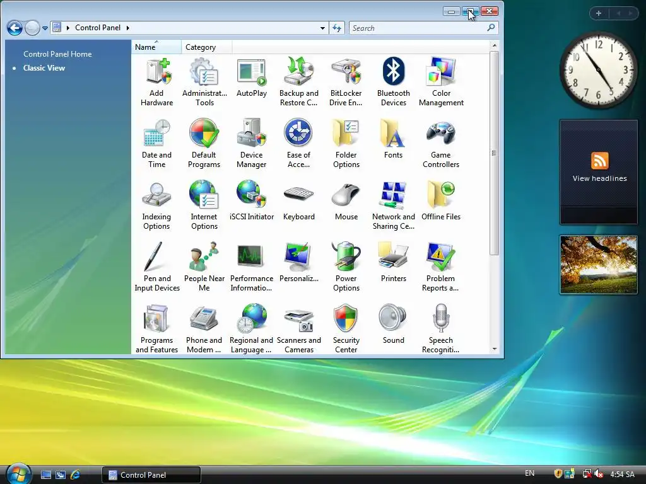646x484 pixels.
Task: Click the EN language indicator
Action: tap(529, 473)
